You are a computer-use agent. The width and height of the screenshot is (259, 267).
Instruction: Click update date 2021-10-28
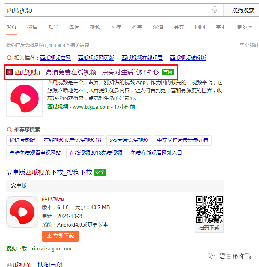click(x=70, y=216)
